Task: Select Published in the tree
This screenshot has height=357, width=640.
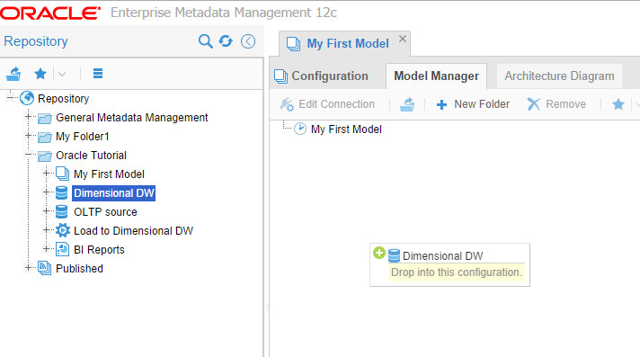Action: (80, 268)
